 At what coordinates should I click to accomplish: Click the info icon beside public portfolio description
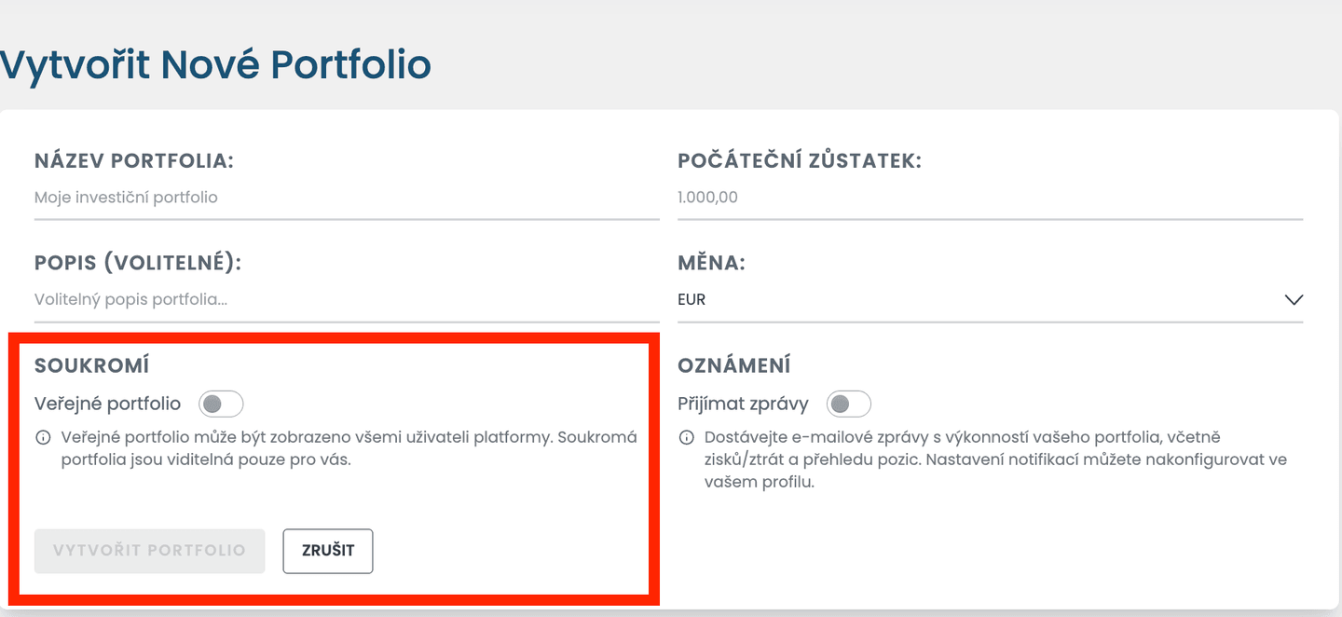coord(43,437)
